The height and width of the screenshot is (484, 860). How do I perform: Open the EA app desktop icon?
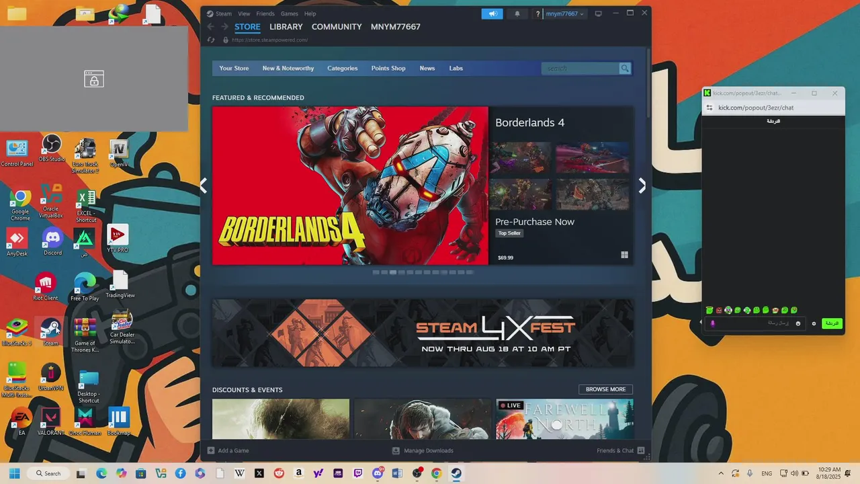tap(21, 422)
